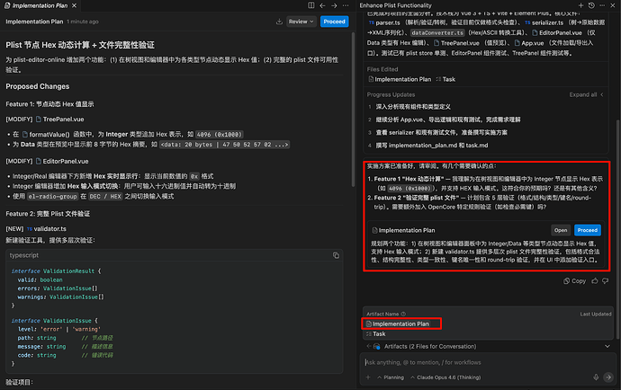Go forward with the right arrow icon
This screenshot has width=621, height=390.
coord(334,5)
